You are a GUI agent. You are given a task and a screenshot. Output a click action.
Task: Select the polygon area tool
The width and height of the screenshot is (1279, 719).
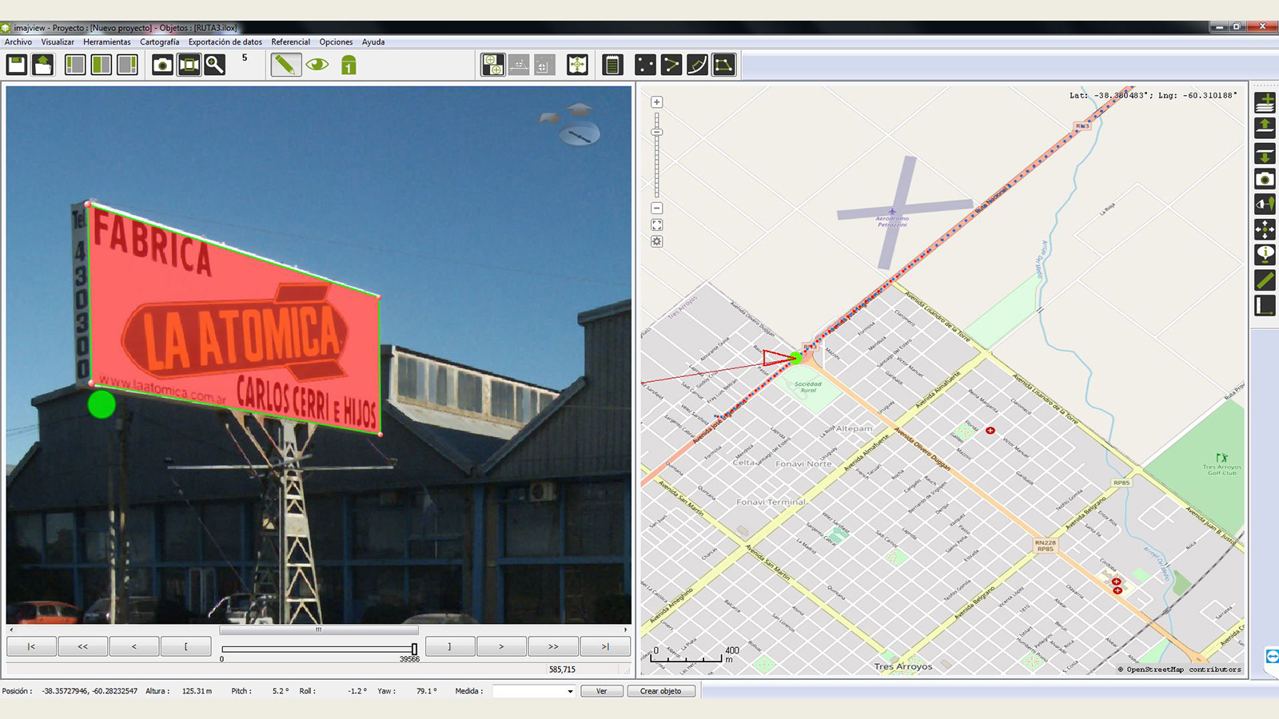click(724, 65)
